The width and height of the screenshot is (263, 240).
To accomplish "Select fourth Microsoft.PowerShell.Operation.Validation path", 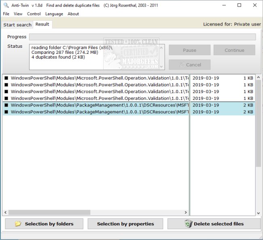I will pyautogui.click(x=100, y=98).
